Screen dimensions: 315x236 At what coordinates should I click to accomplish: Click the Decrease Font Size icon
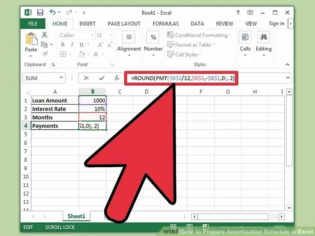[110, 45]
